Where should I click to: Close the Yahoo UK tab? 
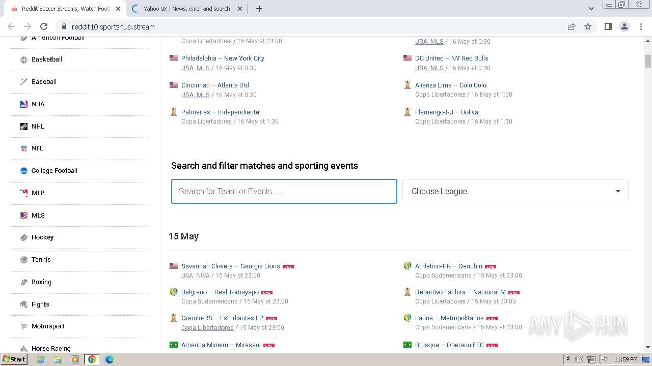[239, 9]
